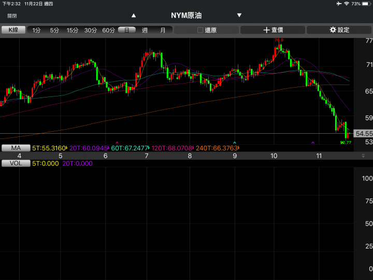The height and width of the screenshot is (280, 373).
Task: Tap month 10 on the time axis
Action: [274, 156]
